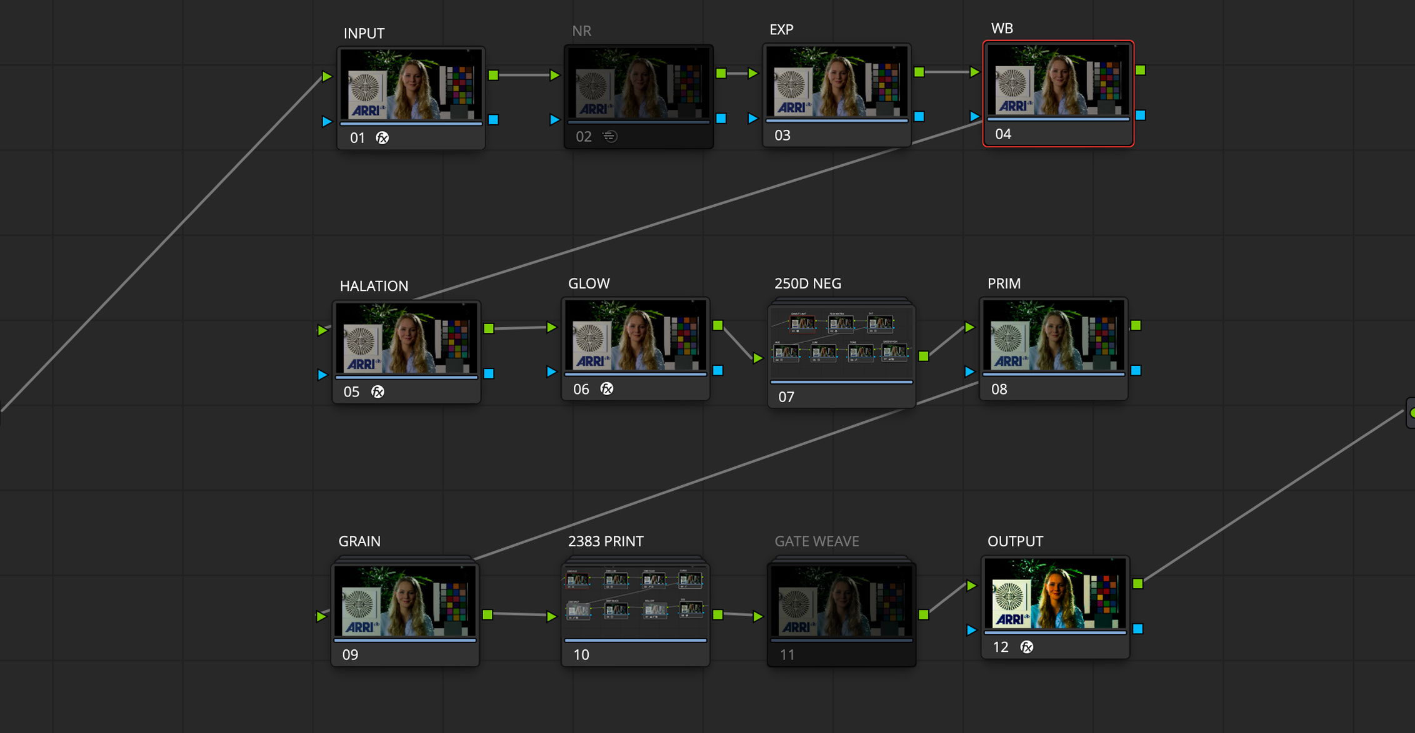Click the HALATION node label

click(x=374, y=286)
